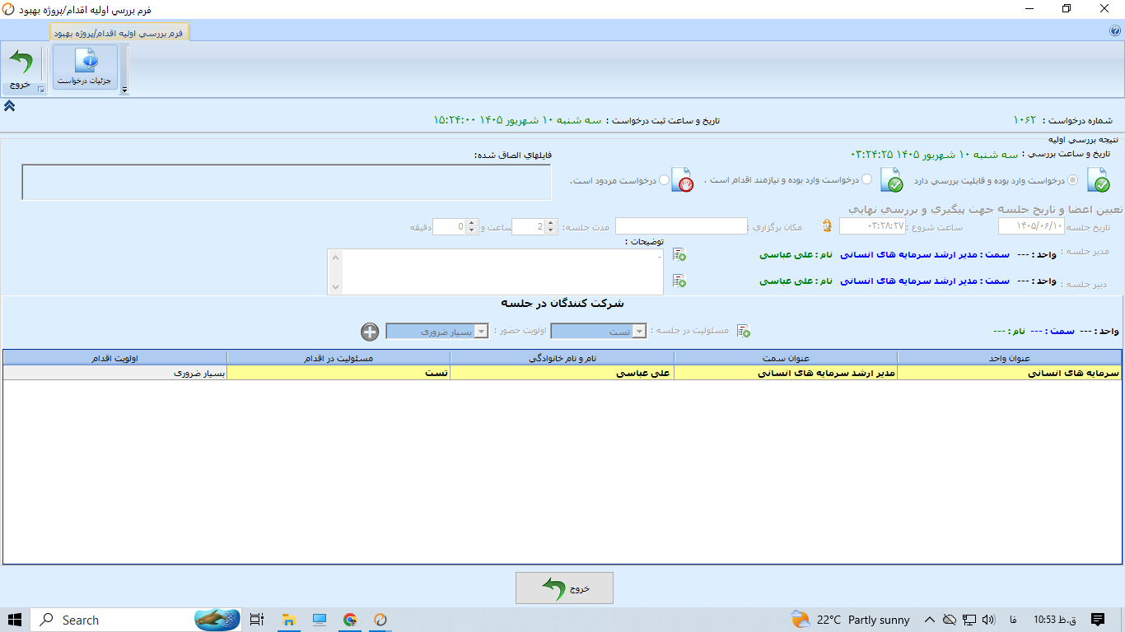Screen dimensions: 1125x632
Task: Click the volume speaker tray icon
Action: [988, 620]
